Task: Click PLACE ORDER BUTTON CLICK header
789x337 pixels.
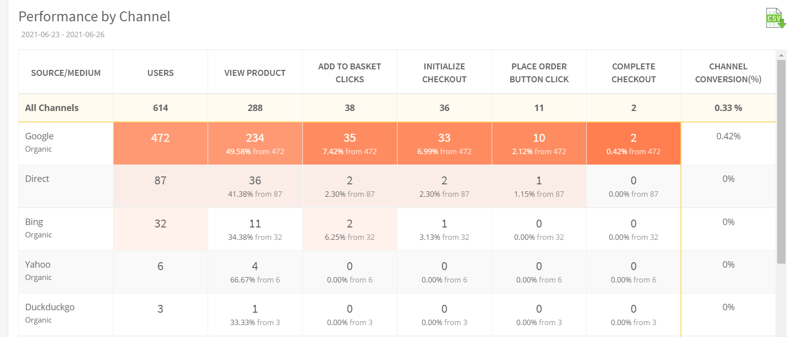Action: [x=539, y=73]
